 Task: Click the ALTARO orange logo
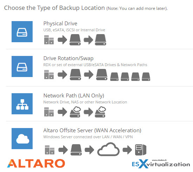pos(36,163)
